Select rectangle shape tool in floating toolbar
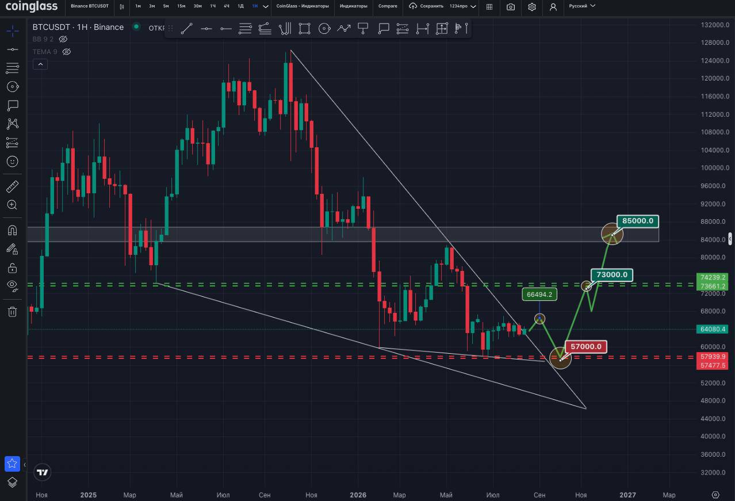The image size is (735, 501). (x=304, y=29)
